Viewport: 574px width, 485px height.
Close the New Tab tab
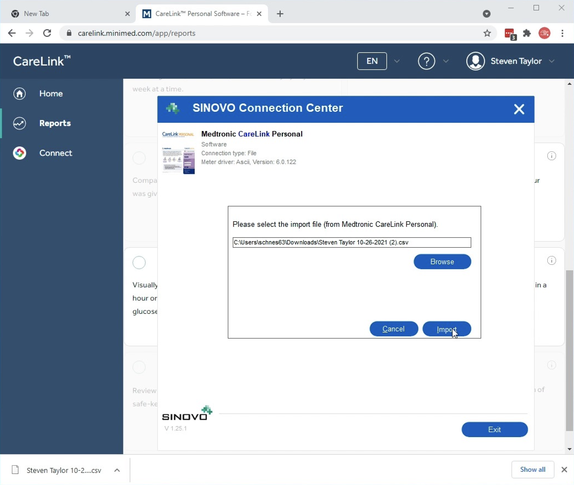coord(127,14)
